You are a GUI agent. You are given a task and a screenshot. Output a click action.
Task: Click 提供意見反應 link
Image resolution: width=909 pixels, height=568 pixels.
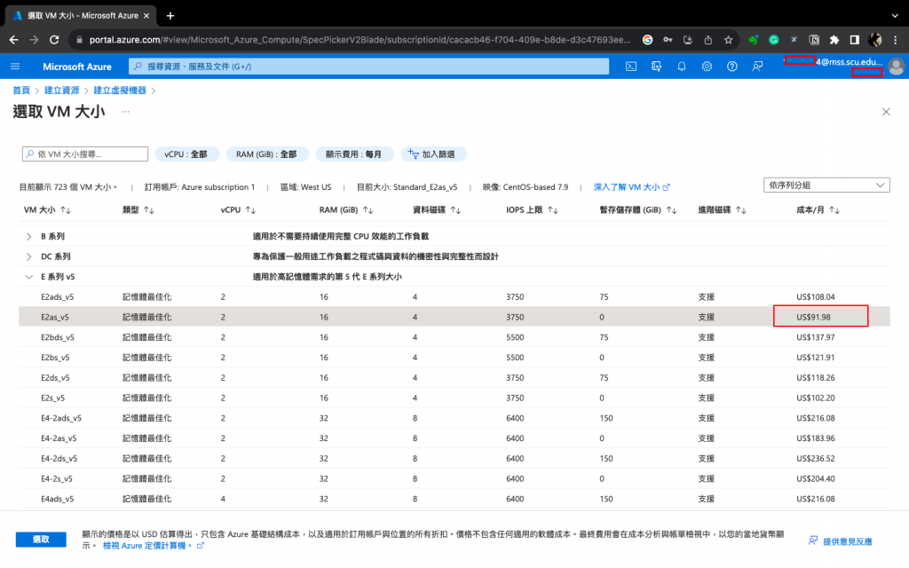coord(840,541)
